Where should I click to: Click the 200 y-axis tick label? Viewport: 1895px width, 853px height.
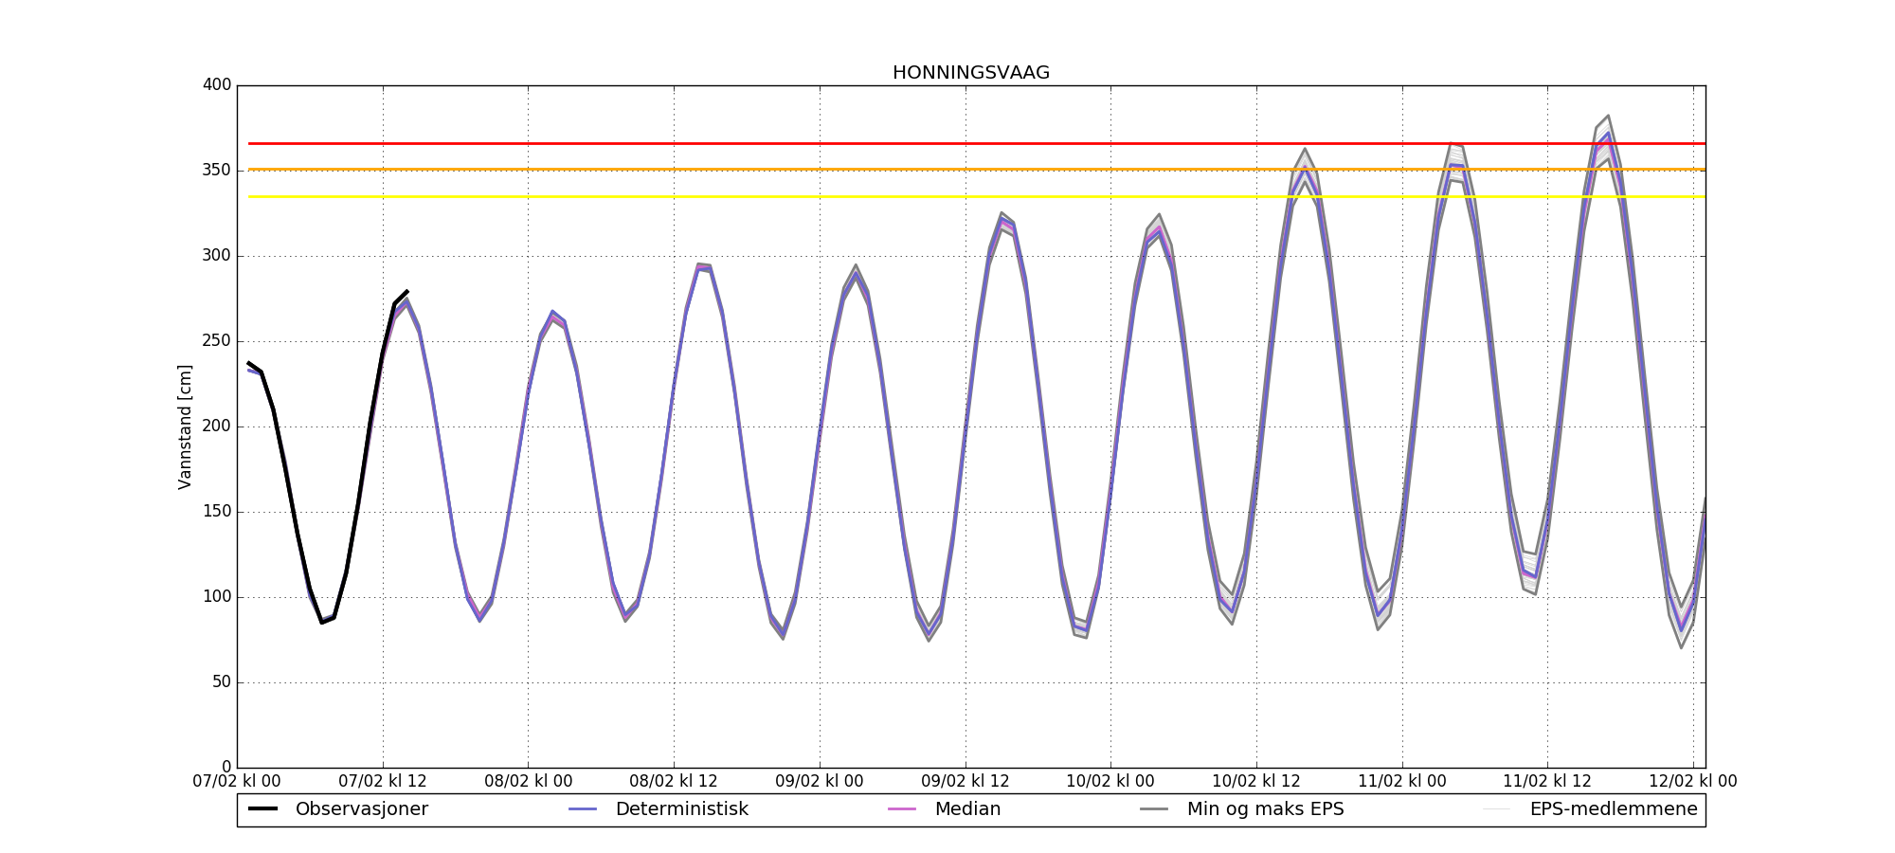(x=217, y=426)
